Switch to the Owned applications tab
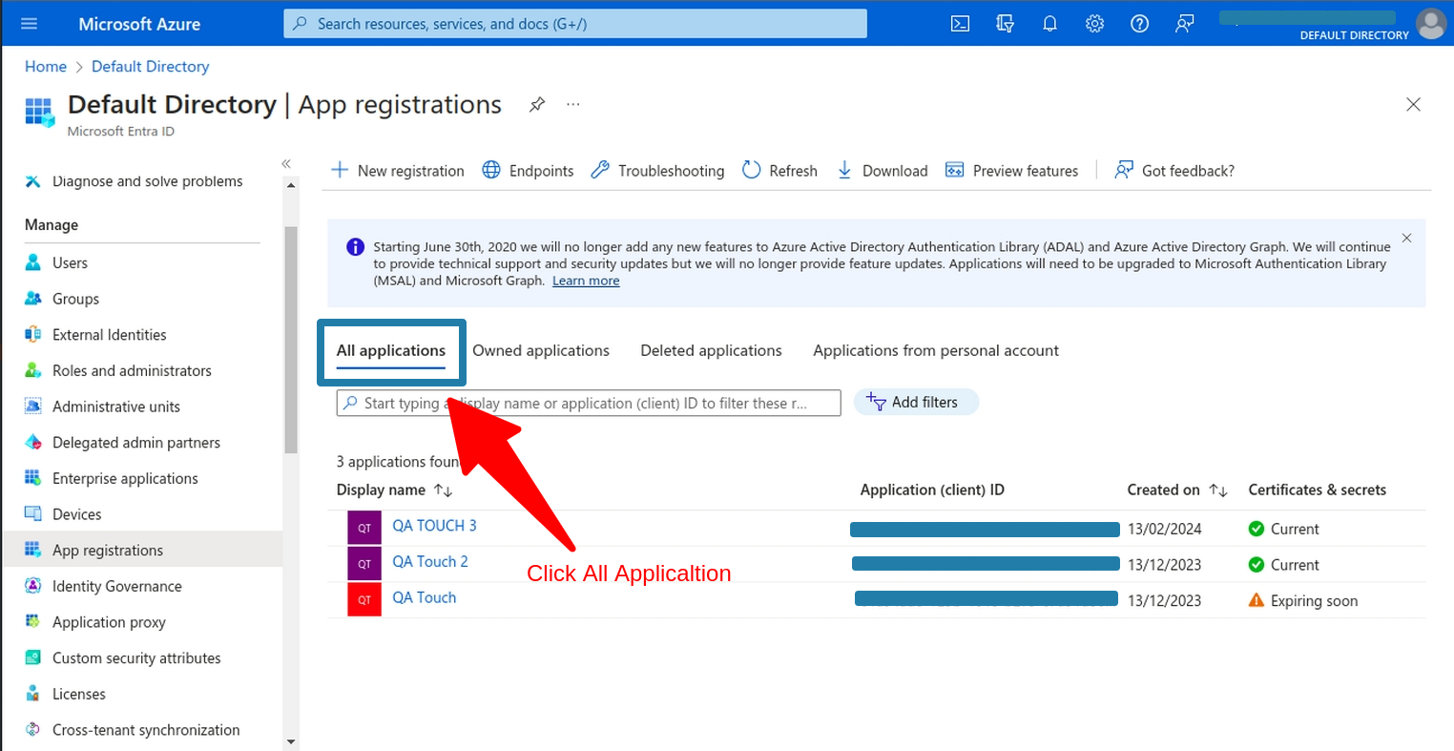This screenshot has height=751, width=1454. click(541, 350)
